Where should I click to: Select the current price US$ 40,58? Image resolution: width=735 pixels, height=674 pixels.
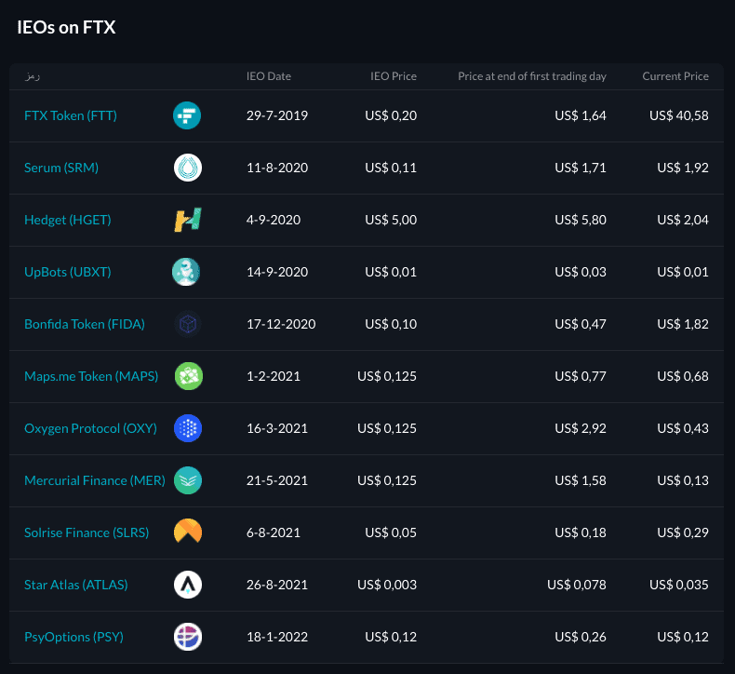click(679, 115)
